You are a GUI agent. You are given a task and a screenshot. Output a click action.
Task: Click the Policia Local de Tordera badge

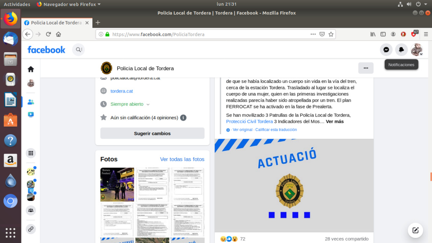pyautogui.click(x=106, y=68)
